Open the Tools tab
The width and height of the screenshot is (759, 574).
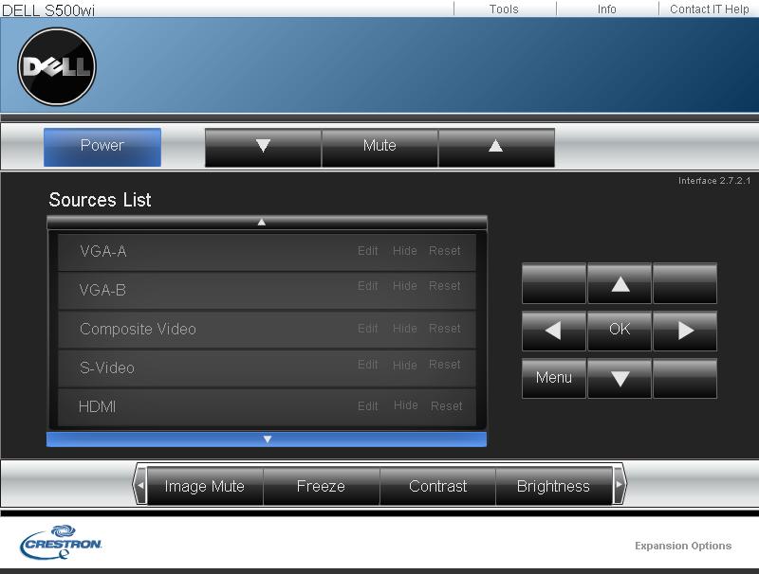point(504,9)
